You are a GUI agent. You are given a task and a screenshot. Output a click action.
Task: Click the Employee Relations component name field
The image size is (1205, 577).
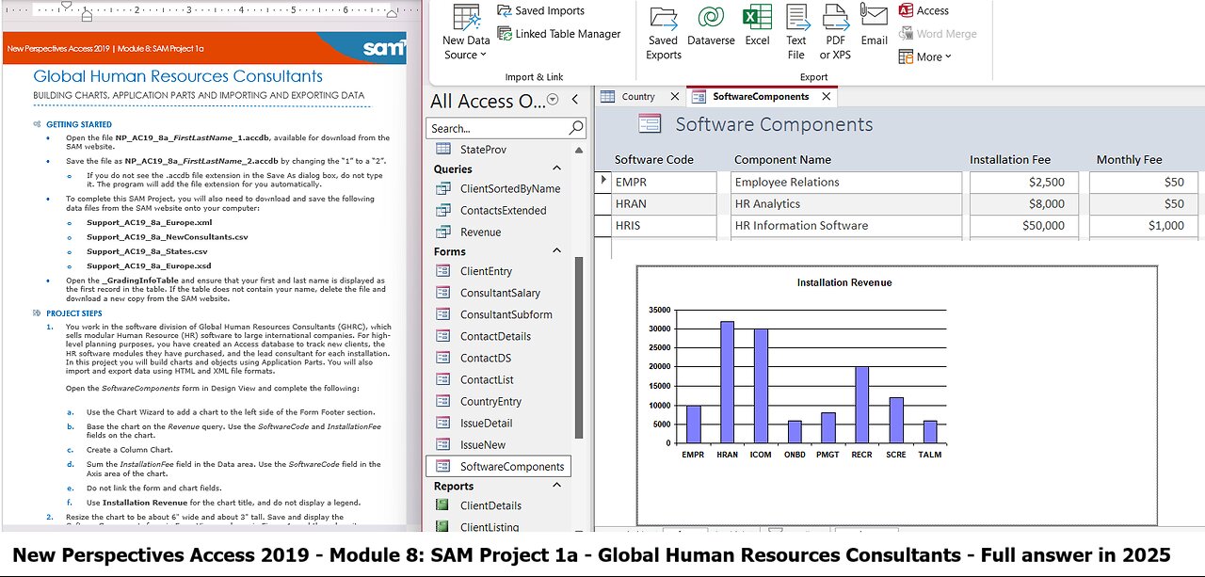[x=846, y=182]
